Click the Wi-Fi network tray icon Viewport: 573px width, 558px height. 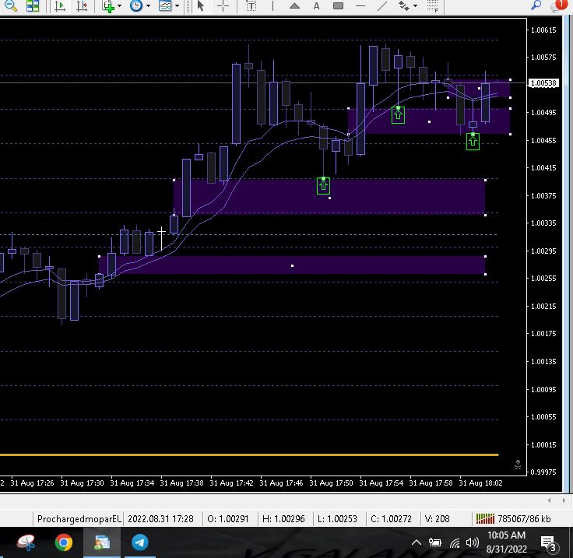tap(455, 543)
